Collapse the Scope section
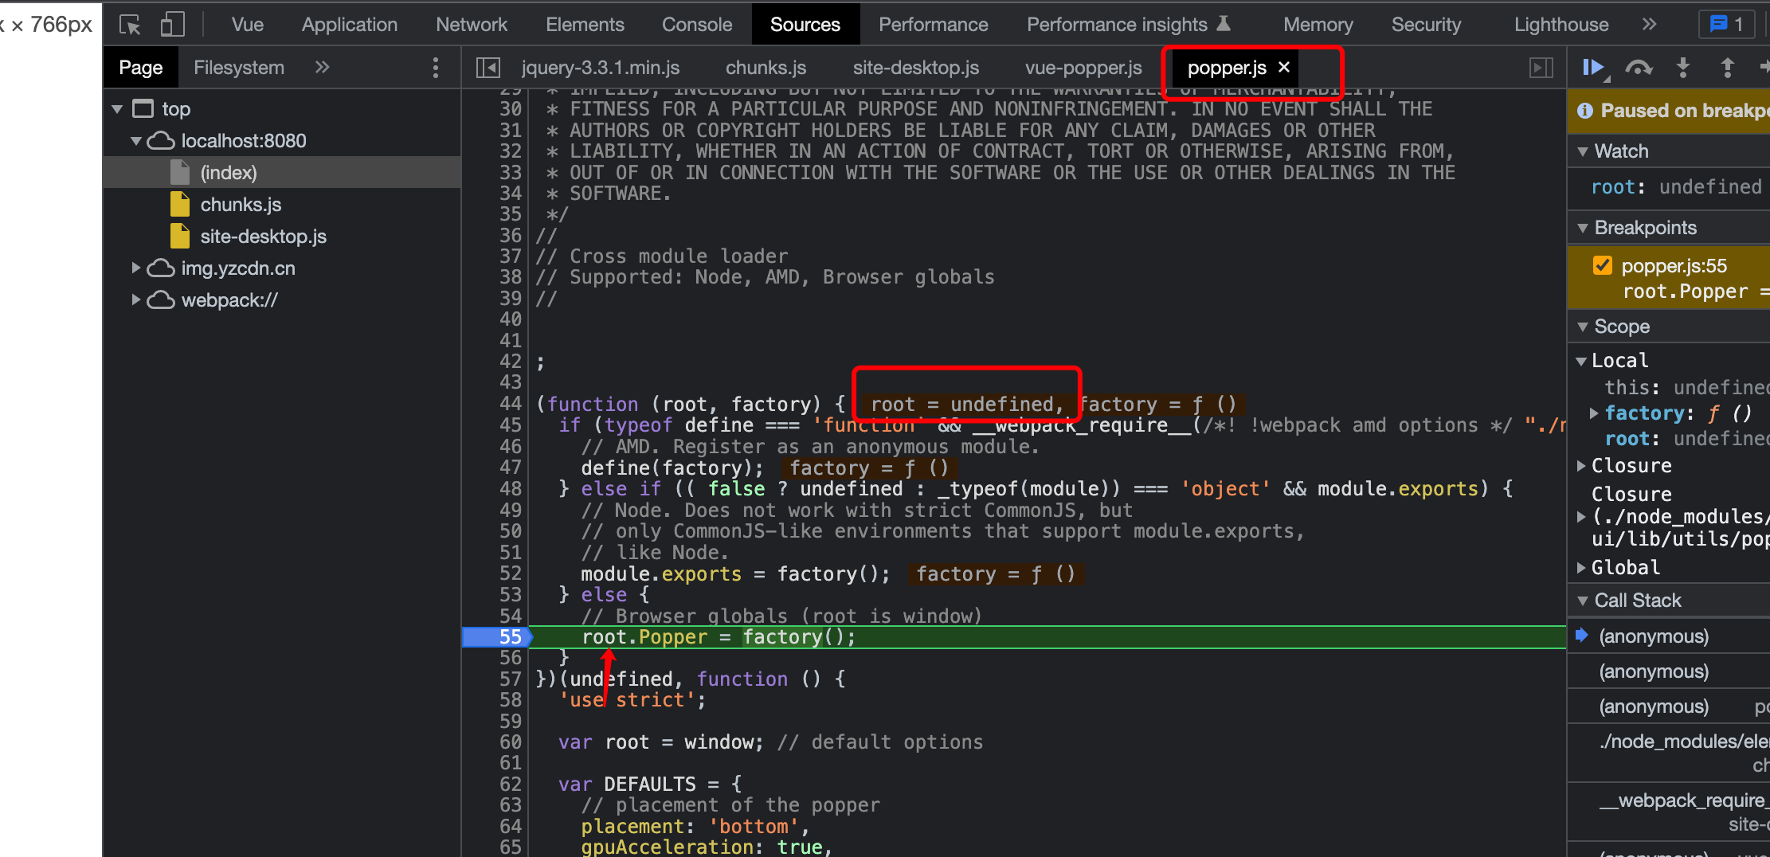 click(1583, 327)
